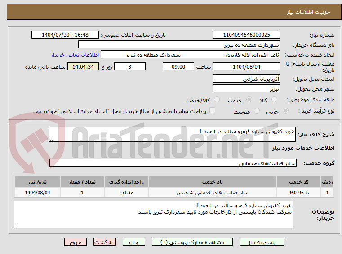Select the متوسط purchase type radio

[257, 111]
